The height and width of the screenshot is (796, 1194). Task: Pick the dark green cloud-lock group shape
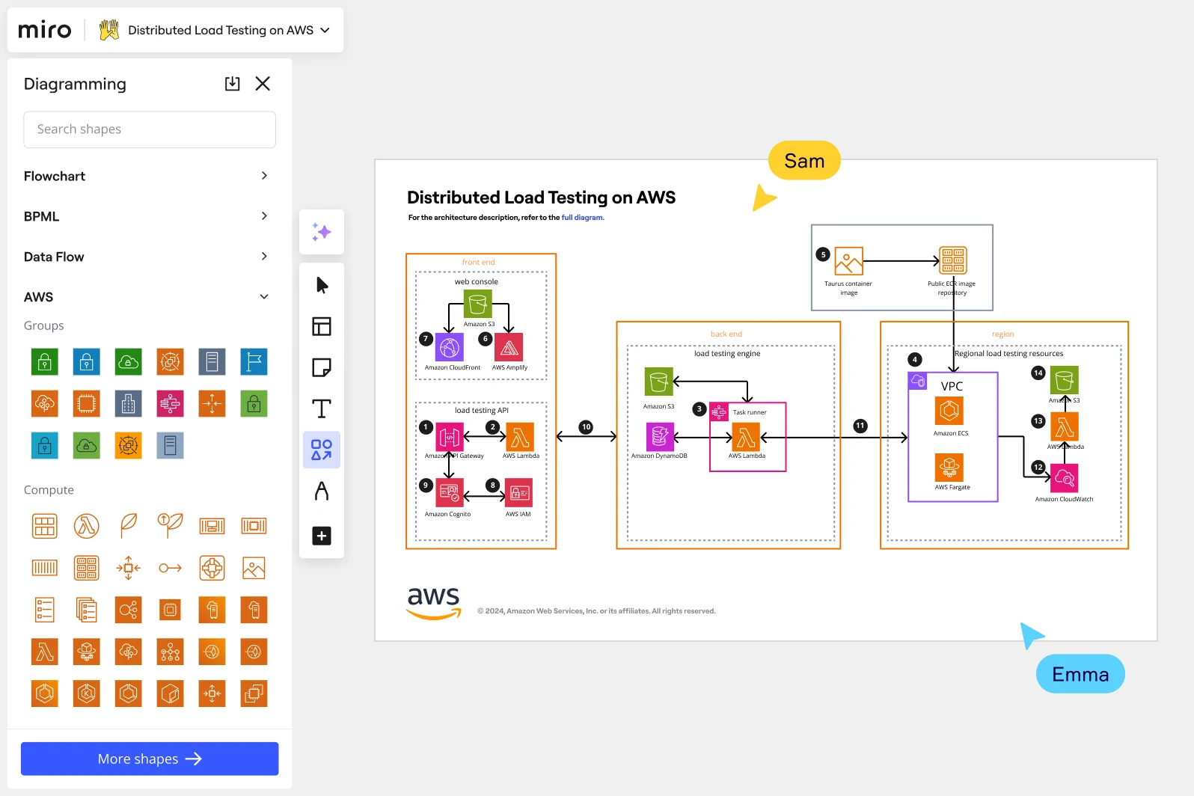click(x=129, y=362)
